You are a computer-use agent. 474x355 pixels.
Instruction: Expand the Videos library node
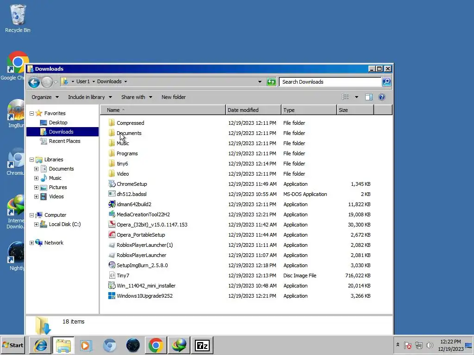click(36, 196)
